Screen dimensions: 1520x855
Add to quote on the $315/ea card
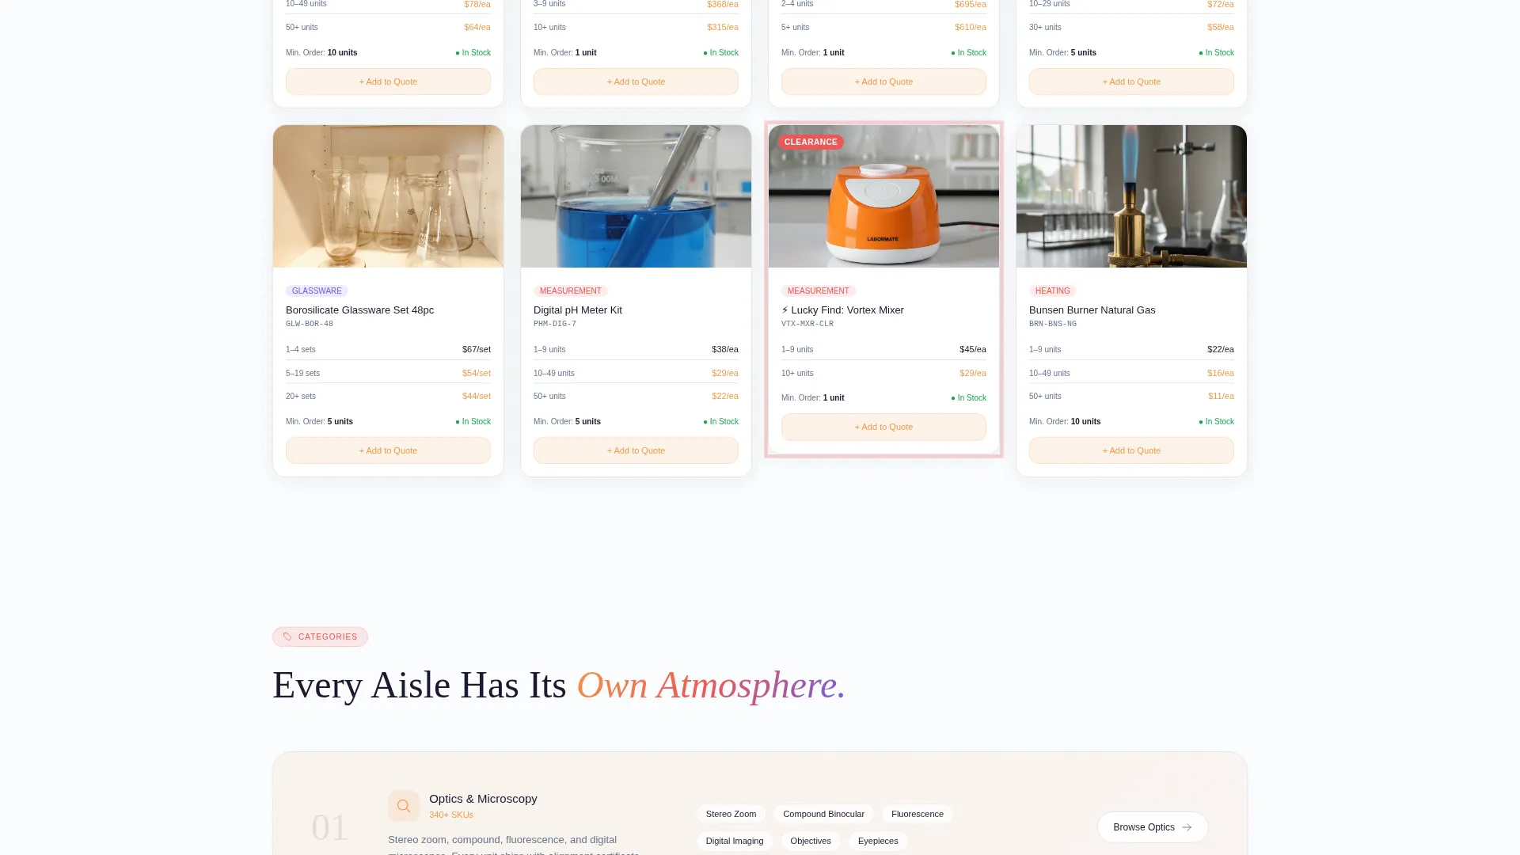(636, 82)
